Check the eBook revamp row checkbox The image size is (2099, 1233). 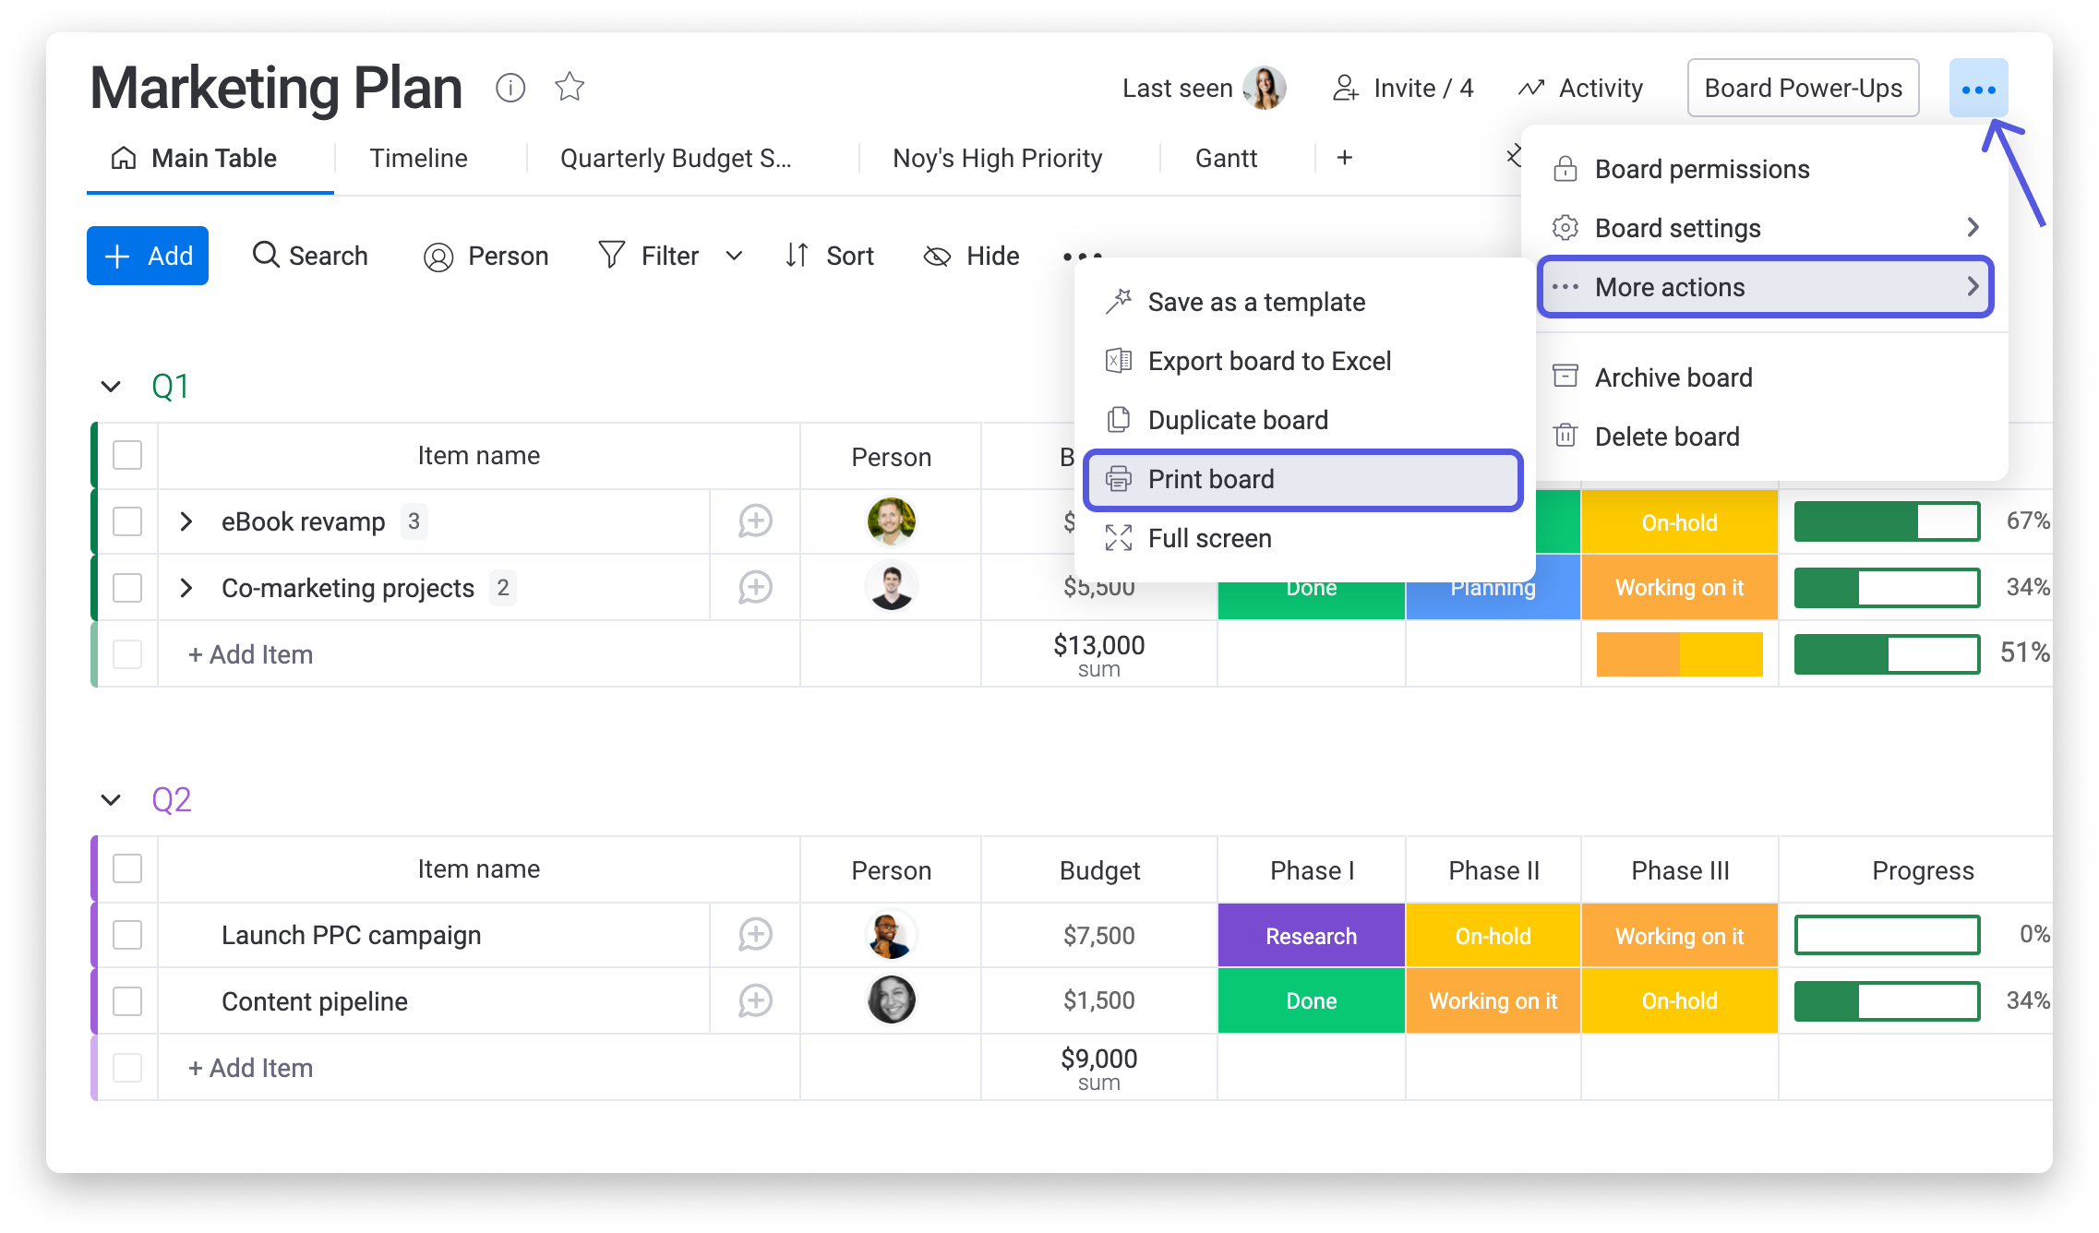127,521
